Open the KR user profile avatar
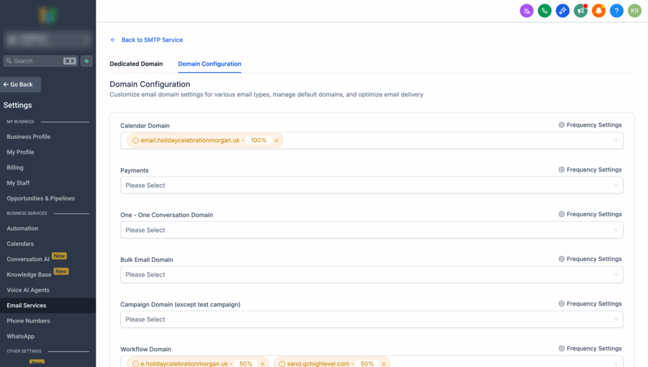The image size is (648, 367). pyautogui.click(x=635, y=11)
